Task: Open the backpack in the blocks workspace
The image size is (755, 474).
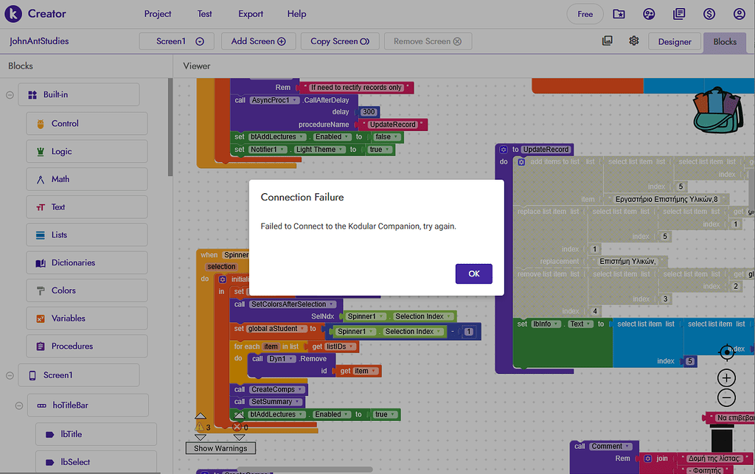Action: (x=716, y=111)
